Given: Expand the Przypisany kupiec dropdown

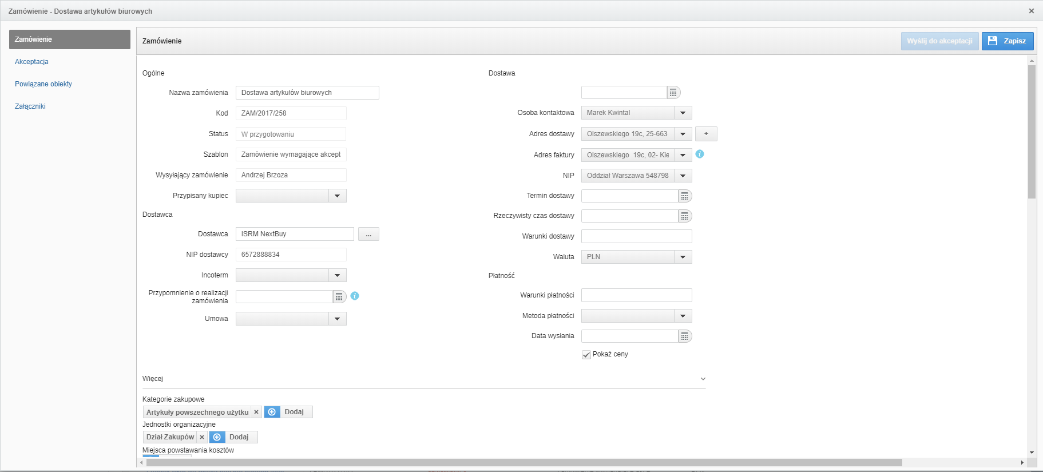Looking at the screenshot, I should [337, 196].
